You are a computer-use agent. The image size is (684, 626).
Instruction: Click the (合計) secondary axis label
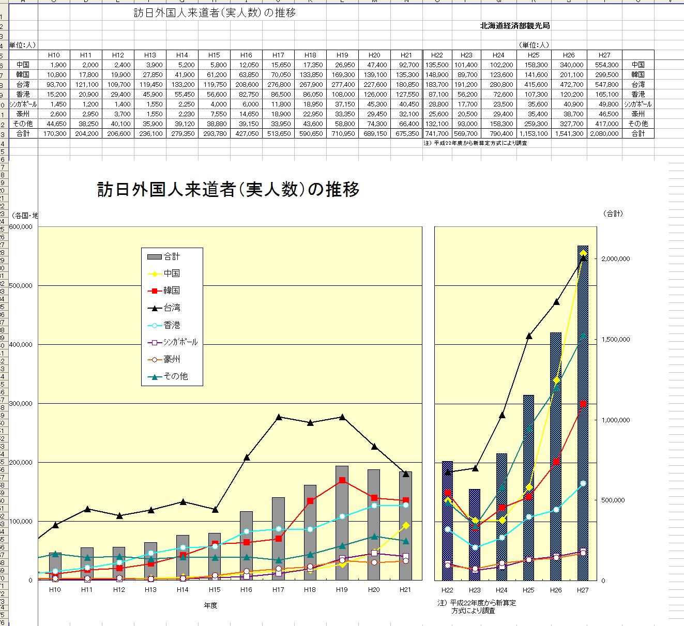coord(613,213)
